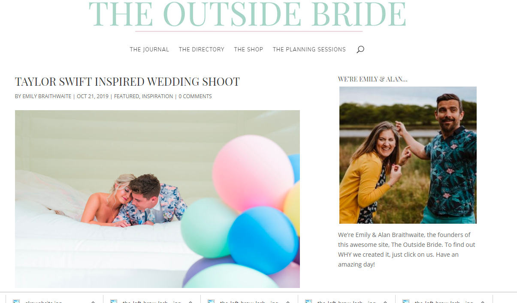Expand the second download item's chevron

(190, 301)
